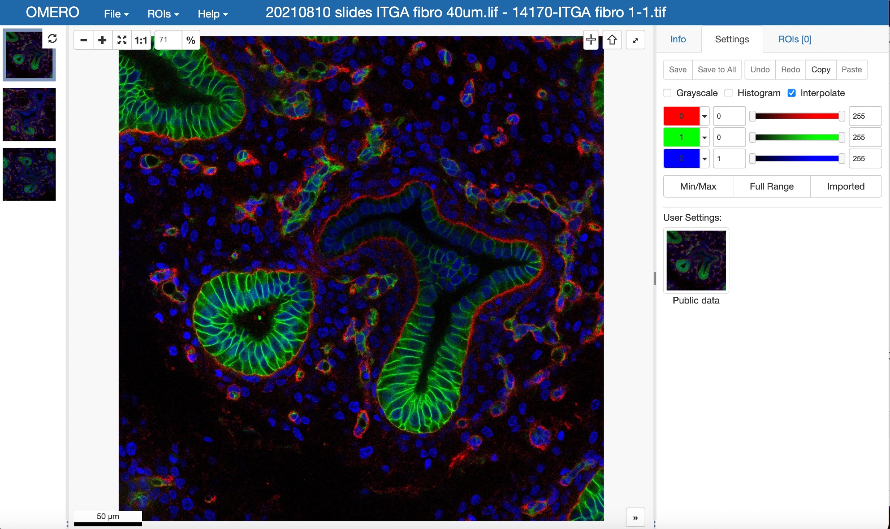
Task: Click the zoom out minus icon
Action: (83, 40)
